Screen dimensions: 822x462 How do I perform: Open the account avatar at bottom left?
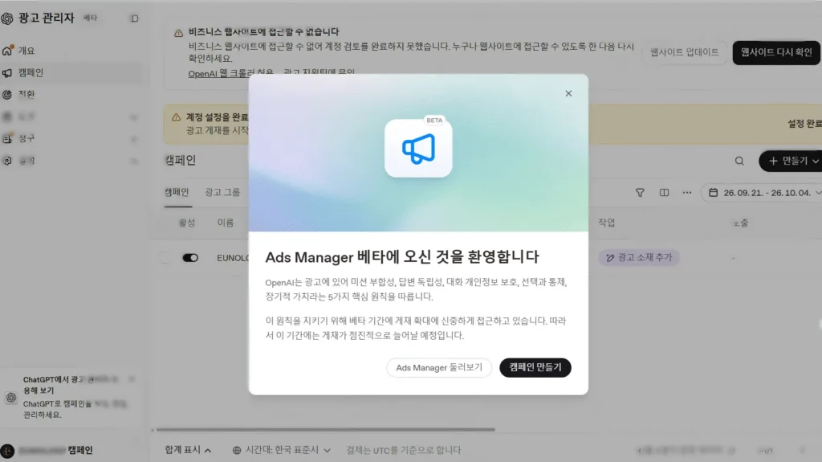pyautogui.click(x=7, y=451)
